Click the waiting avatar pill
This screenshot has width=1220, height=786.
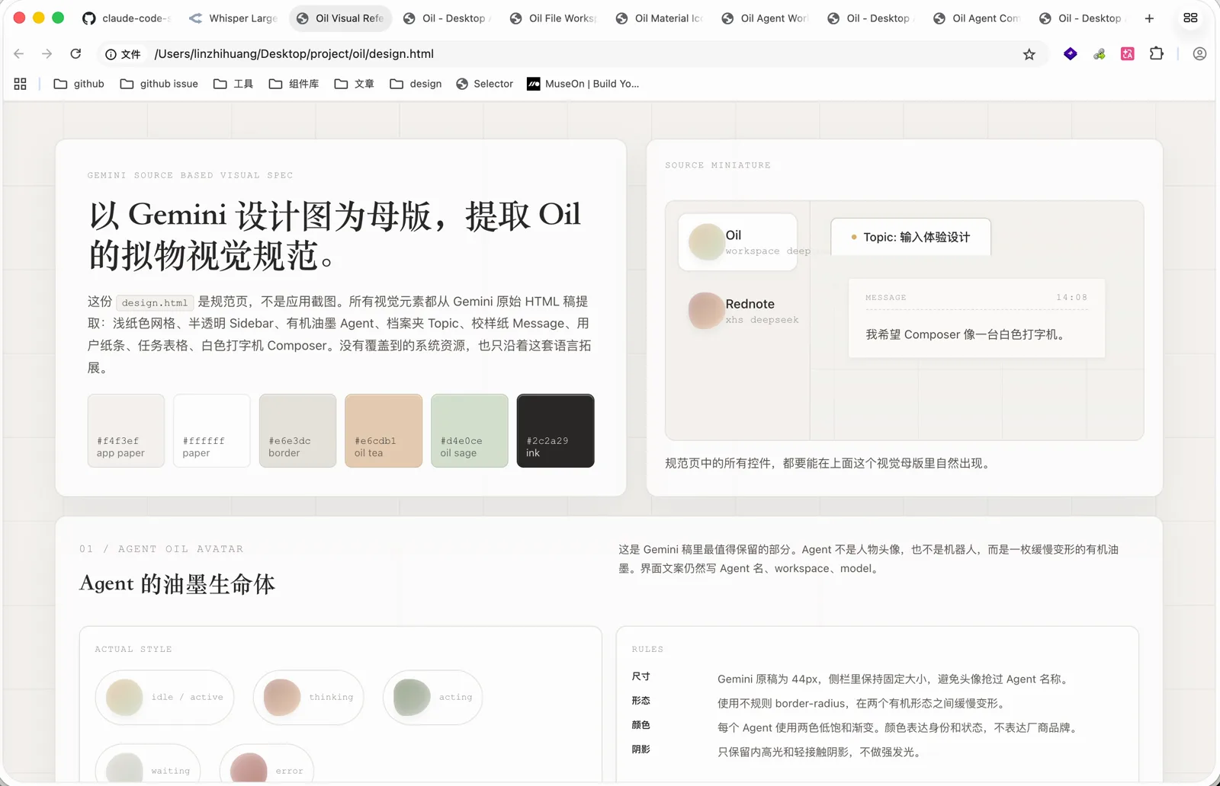point(148,765)
